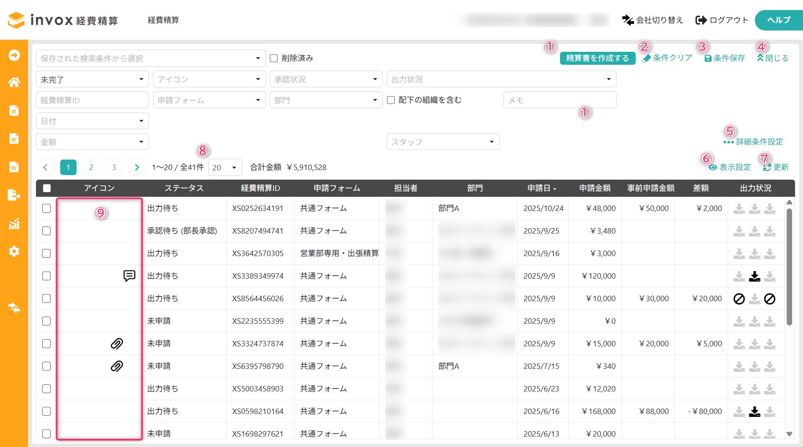Expand the 申請フォーム filter dropdown

coord(209,100)
